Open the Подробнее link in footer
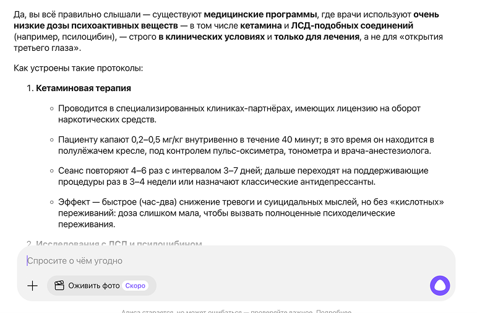The height and width of the screenshot is (313, 477). tap(333, 311)
